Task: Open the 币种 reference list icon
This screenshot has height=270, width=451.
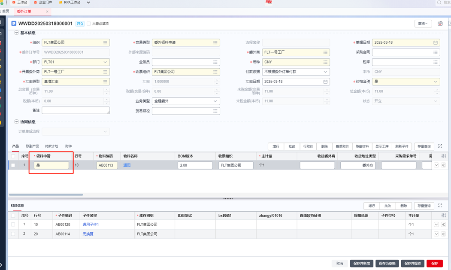Action: 325,62
